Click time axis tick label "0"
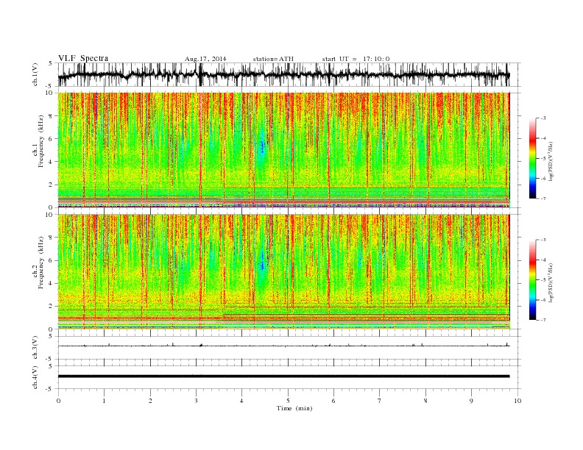This screenshot has height=450, width=583. point(58,401)
